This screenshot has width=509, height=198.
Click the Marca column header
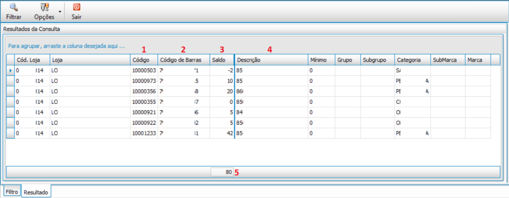tap(478, 60)
